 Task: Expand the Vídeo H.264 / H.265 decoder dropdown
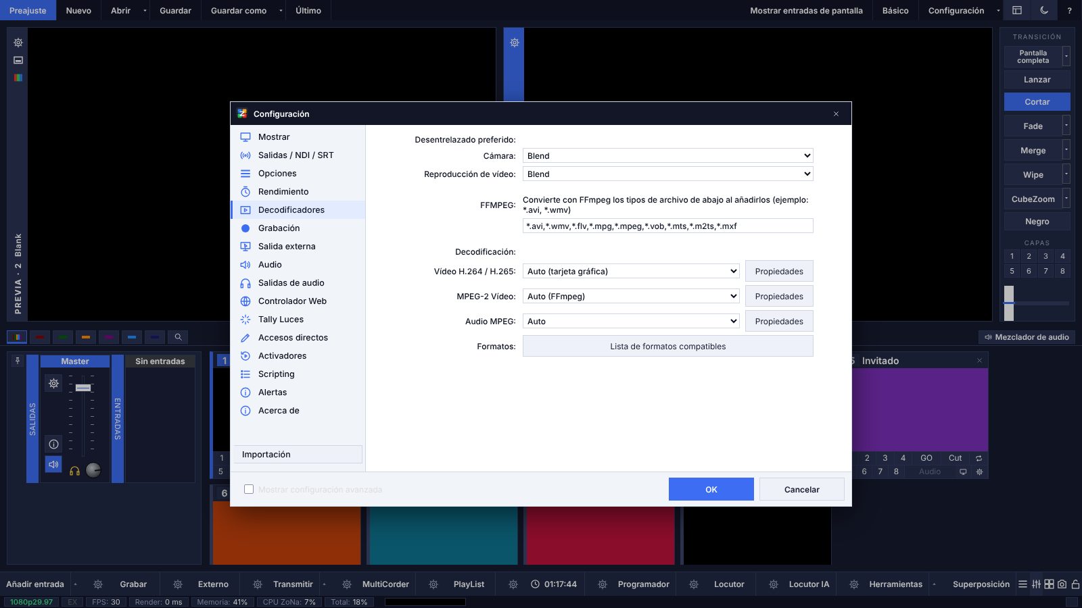(631, 271)
